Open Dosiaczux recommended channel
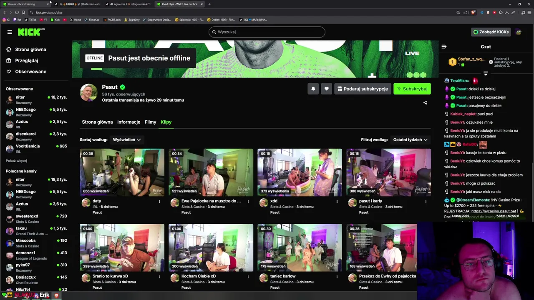Viewport: 534px width, 300px height. point(36,280)
